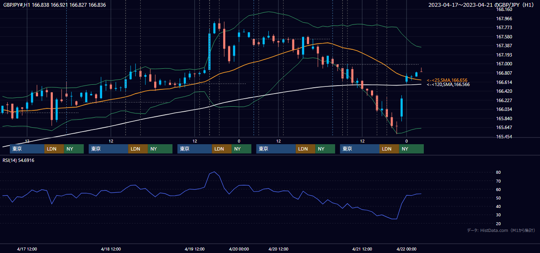This screenshot has height=253, width=540.
Task: Select the RSI axis value 60
Action: pos(499,189)
